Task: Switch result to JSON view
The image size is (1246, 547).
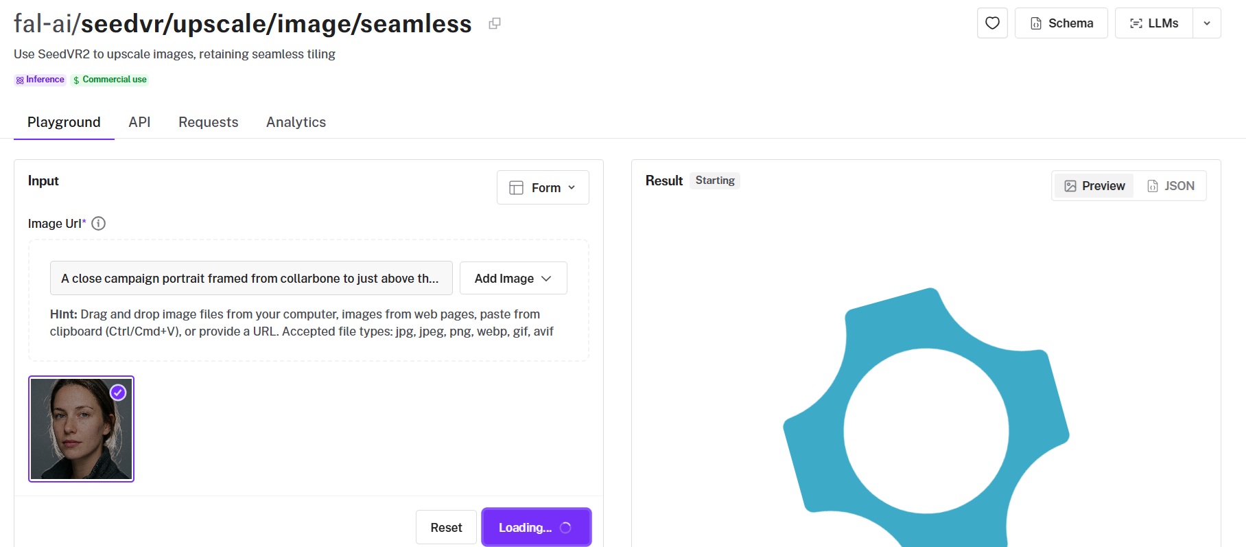Action: (1171, 186)
